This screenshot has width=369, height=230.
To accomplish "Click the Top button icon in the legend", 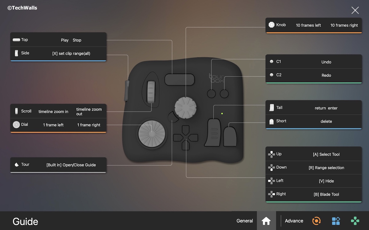I will 16,40.
